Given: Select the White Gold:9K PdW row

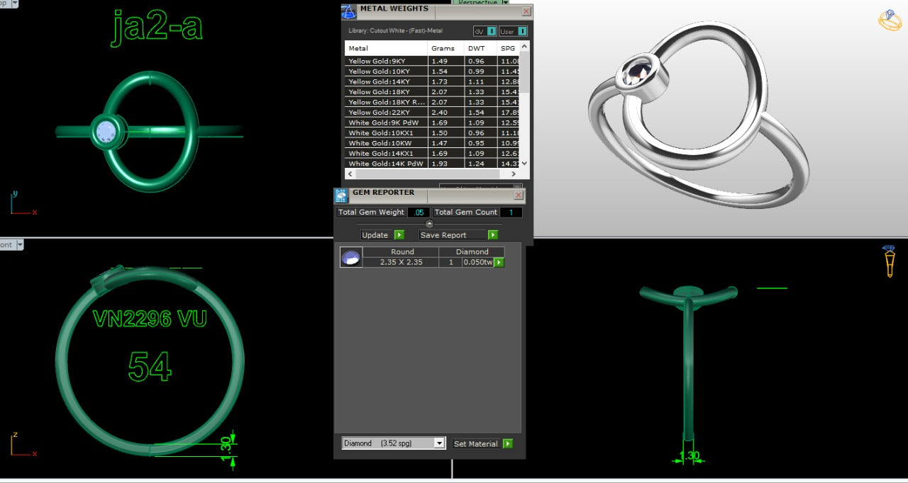Looking at the screenshot, I should coord(433,123).
